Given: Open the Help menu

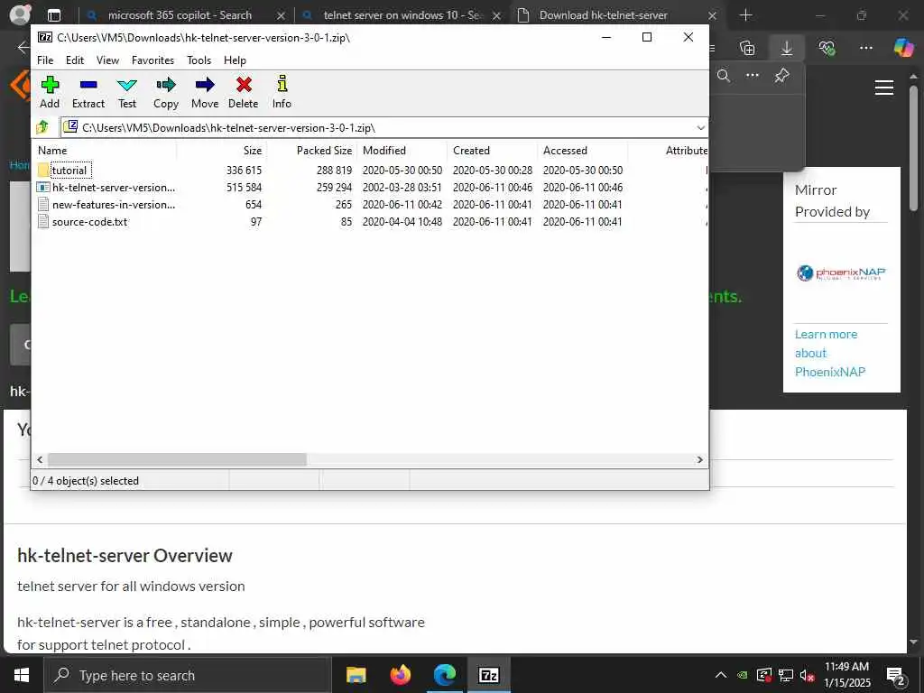Looking at the screenshot, I should tap(236, 60).
